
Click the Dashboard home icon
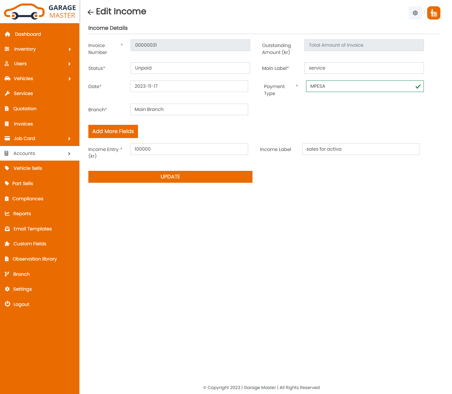tap(7, 34)
